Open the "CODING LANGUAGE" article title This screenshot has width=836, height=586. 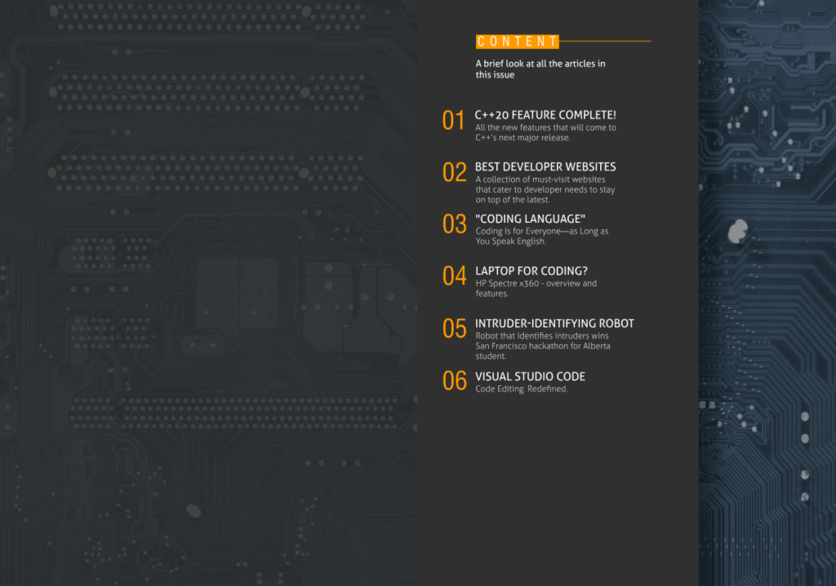click(x=530, y=219)
